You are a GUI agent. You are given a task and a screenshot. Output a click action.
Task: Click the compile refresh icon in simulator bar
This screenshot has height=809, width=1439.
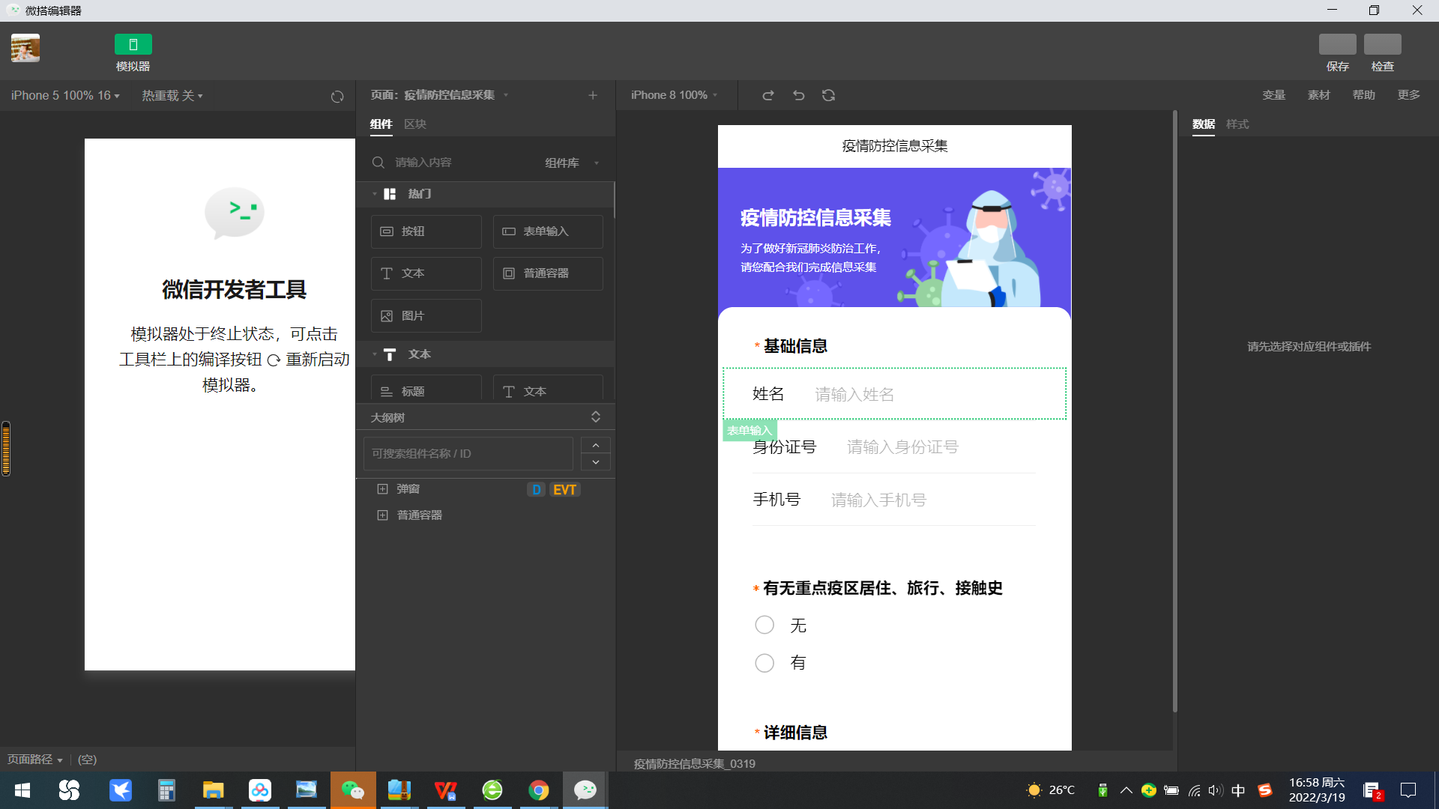tap(337, 97)
